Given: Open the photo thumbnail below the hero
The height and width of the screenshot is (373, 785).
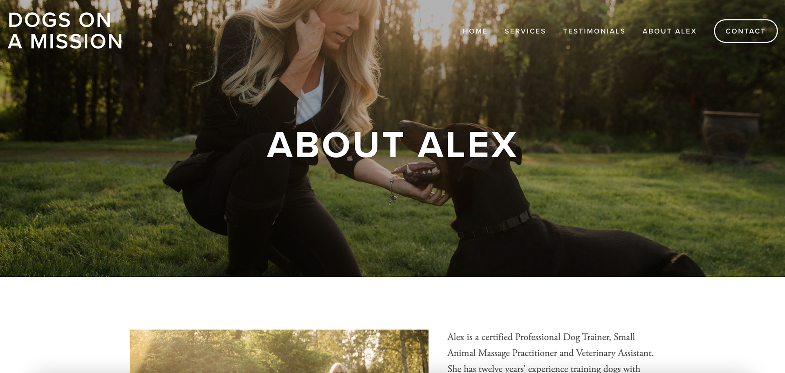Looking at the screenshot, I should (279, 351).
